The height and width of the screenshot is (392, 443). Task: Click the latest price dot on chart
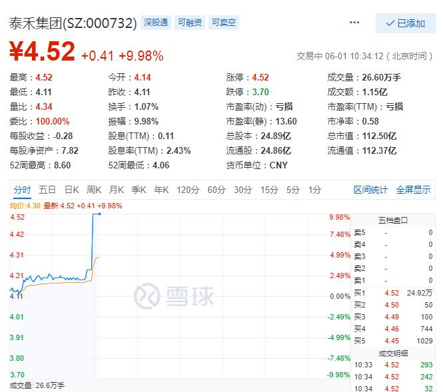99,214
